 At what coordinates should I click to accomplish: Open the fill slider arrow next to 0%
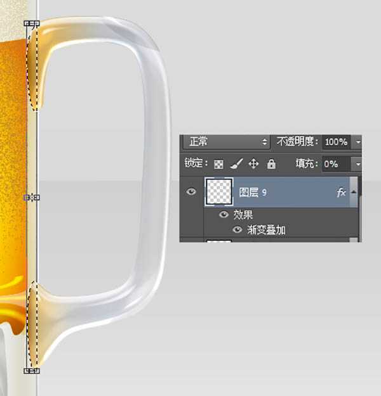(358, 164)
